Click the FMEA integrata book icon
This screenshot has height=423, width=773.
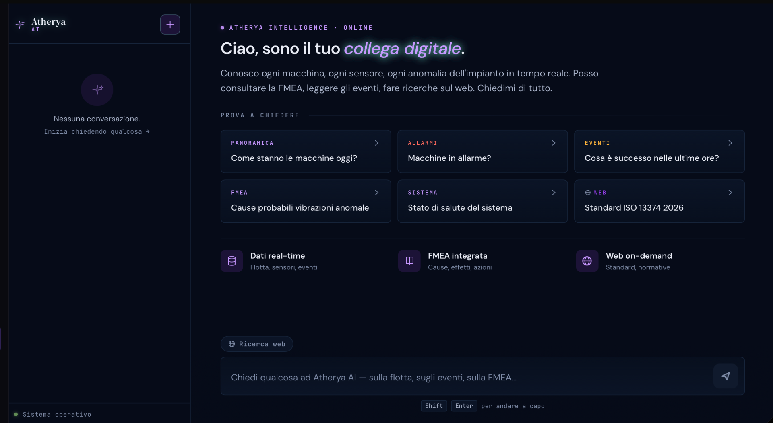pyautogui.click(x=409, y=261)
